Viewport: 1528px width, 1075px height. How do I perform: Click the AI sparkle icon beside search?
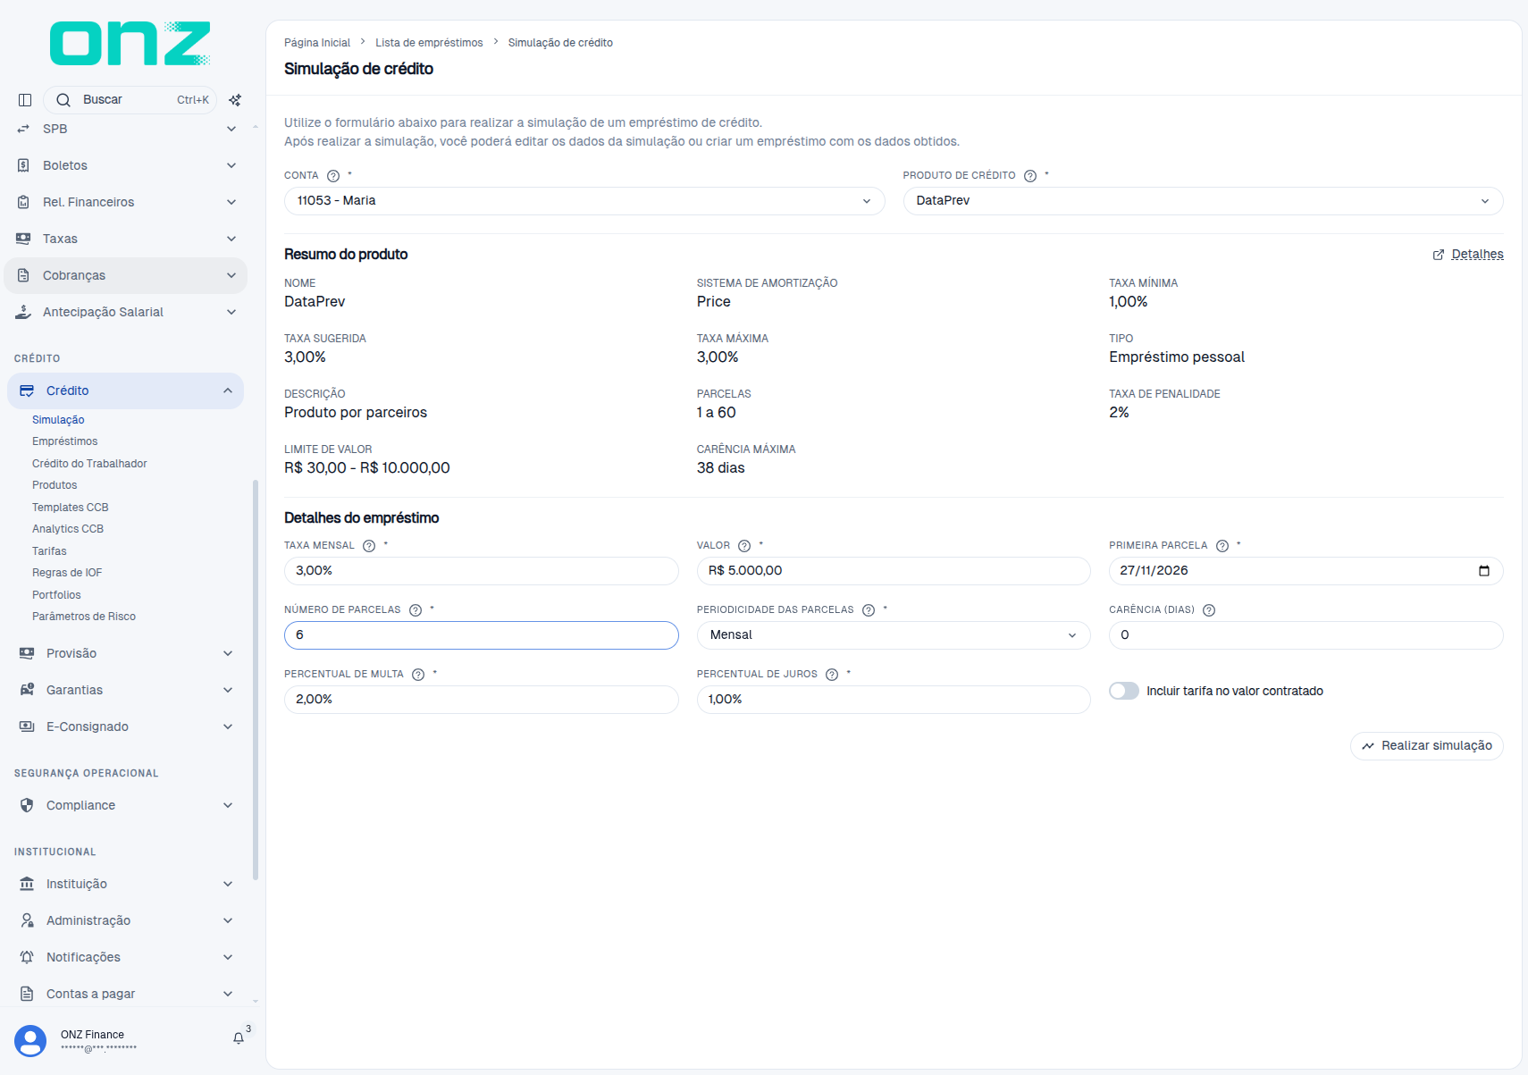pos(235,100)
